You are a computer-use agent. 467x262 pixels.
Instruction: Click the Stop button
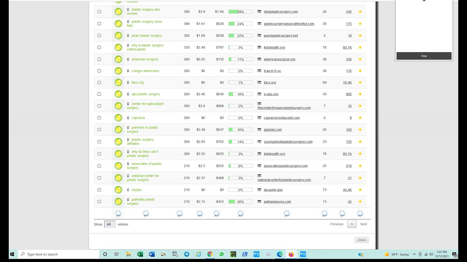[424, 56]
